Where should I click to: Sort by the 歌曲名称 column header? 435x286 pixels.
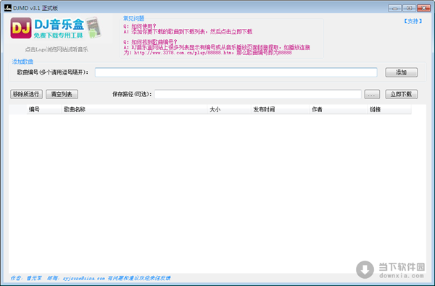134,109
